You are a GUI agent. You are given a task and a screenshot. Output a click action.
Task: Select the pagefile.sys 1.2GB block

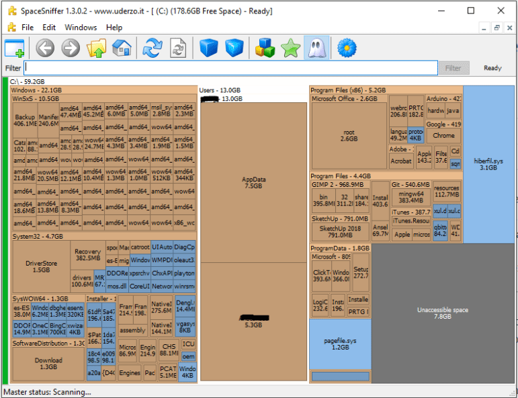pyautogui.click(x=340, y=344)
